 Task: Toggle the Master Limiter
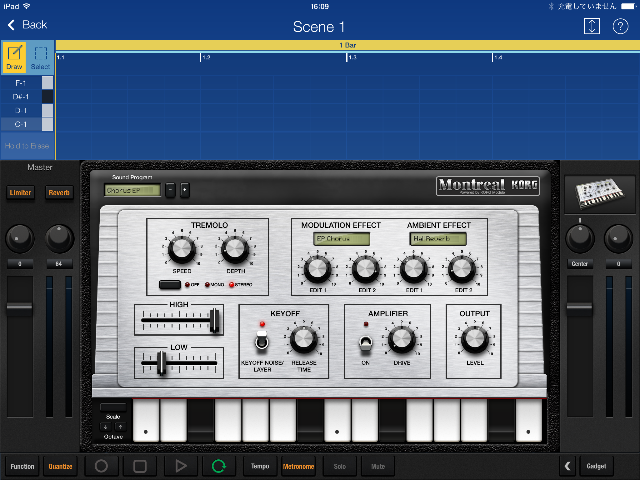tap(21, 193)
